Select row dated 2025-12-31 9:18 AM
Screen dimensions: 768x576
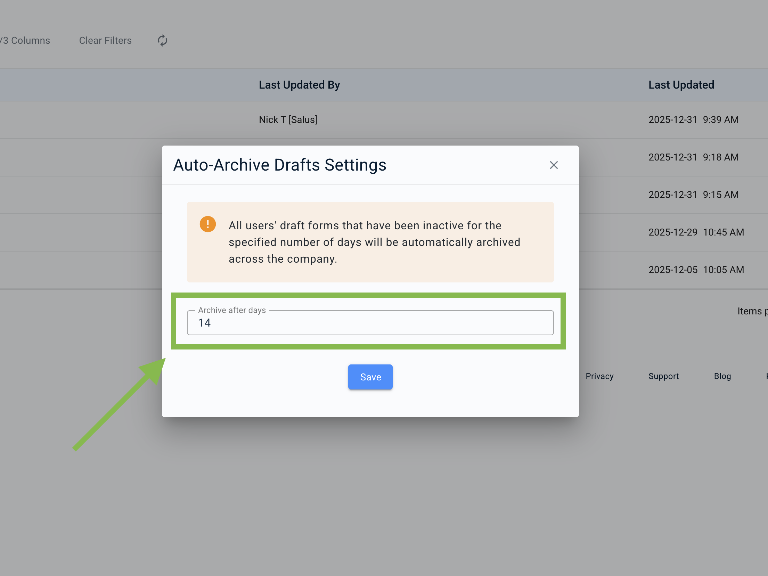(x=693, y=157)
